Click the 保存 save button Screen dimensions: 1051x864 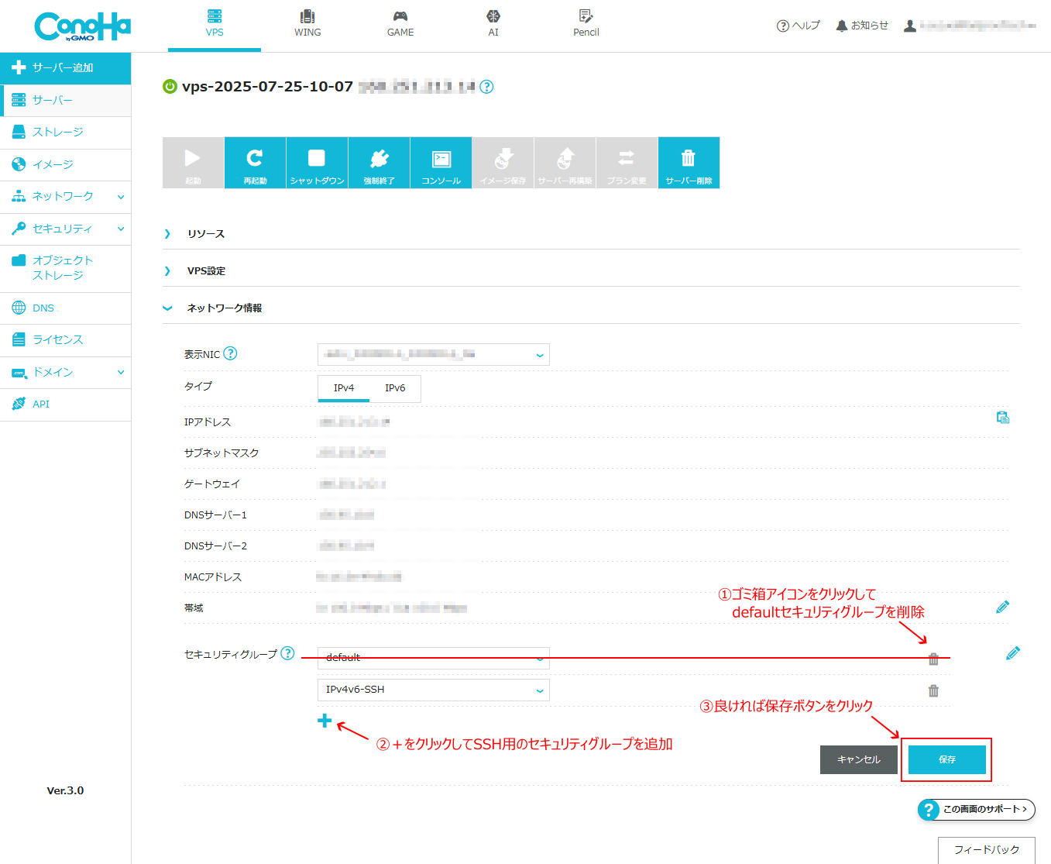947,759
